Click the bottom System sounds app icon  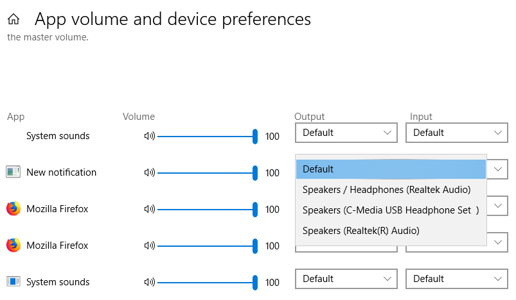click(x=13, y=281)
